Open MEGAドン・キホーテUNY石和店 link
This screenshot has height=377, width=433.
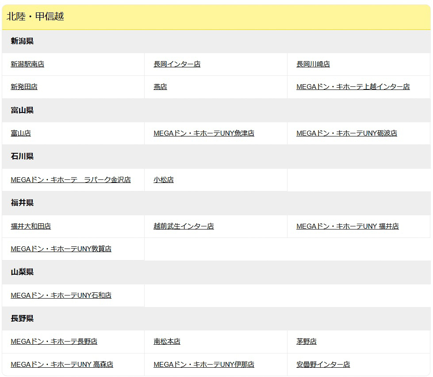[x=61, y=295]
